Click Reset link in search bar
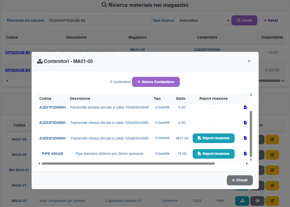This screenshot has height=207, width=290. click(x=271, y=20)
